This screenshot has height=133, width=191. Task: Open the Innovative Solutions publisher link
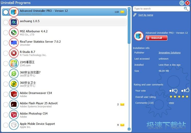(170, 53)
